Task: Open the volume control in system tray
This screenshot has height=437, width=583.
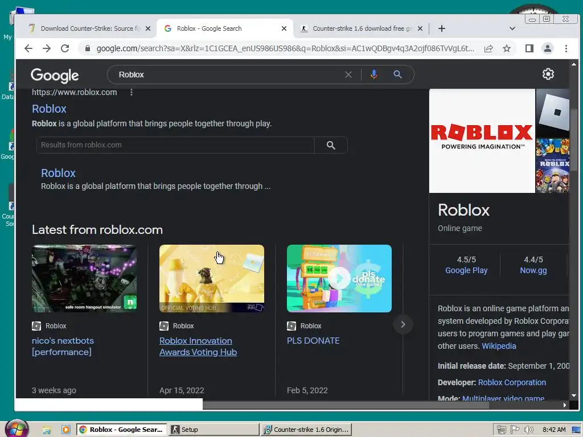Action: coord(528,430)
